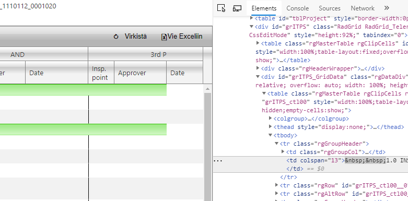
Task: Toggle the device toolbar icon
Action: [237, 8]
